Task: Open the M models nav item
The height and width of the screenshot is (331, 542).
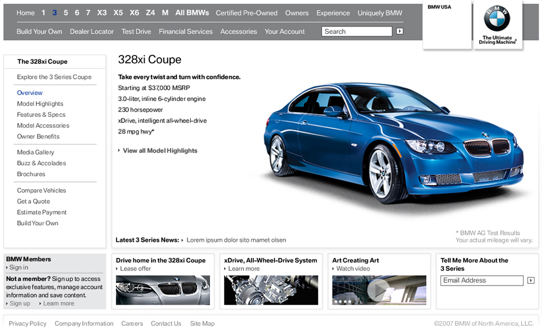Action: pyautogui.click(x=165, y=13)
